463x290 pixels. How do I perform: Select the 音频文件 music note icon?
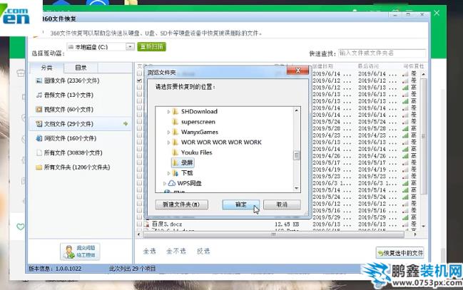[39, 95]
